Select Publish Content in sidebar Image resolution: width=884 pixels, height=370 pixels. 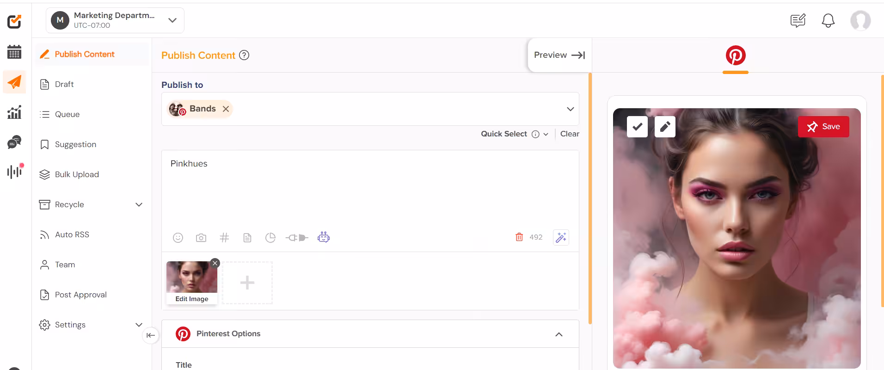click(92, 54)
